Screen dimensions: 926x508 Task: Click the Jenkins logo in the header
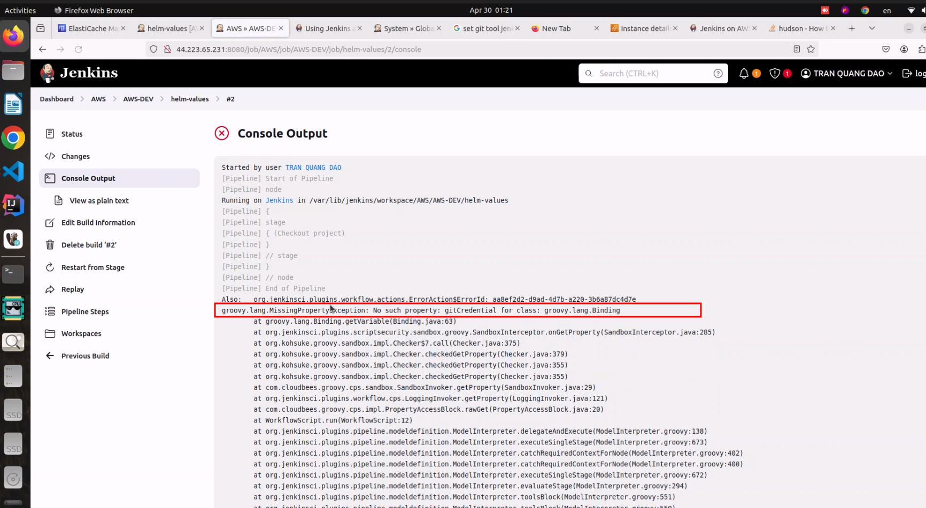(78, 73)
